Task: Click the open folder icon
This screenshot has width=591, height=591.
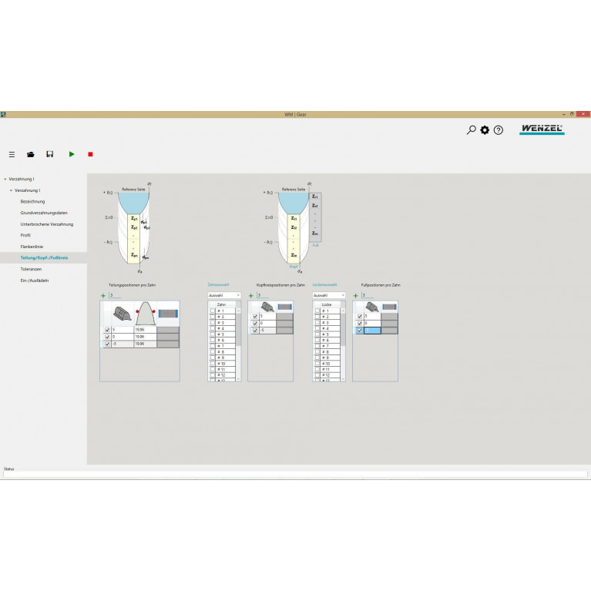Action: (x=31, y=154)
